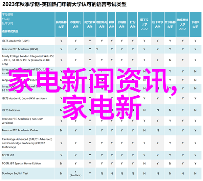Screen dimensions: 203x181
Task: Click the Y:认可 legend line
Action: coord(6,19)
